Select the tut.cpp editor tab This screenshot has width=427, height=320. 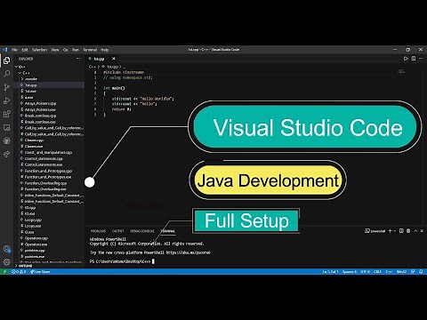(99, 59)
